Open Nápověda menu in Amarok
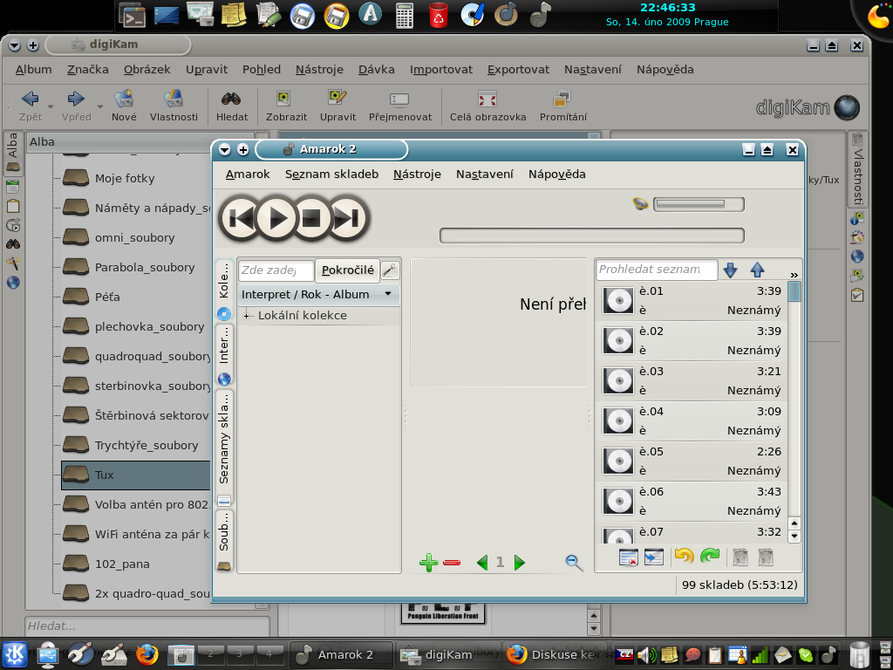The height and width of the screenshot is (670, 893). tap(557, 174)
